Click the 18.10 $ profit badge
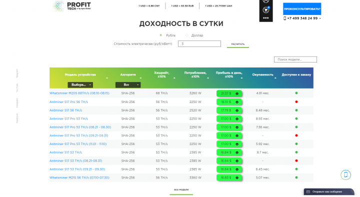Viewport: 360px width, 197px height. coord(229,102)
